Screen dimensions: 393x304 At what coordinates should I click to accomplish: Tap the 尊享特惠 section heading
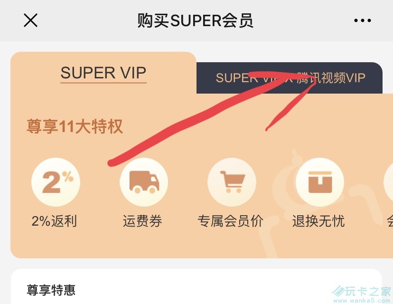51,290
